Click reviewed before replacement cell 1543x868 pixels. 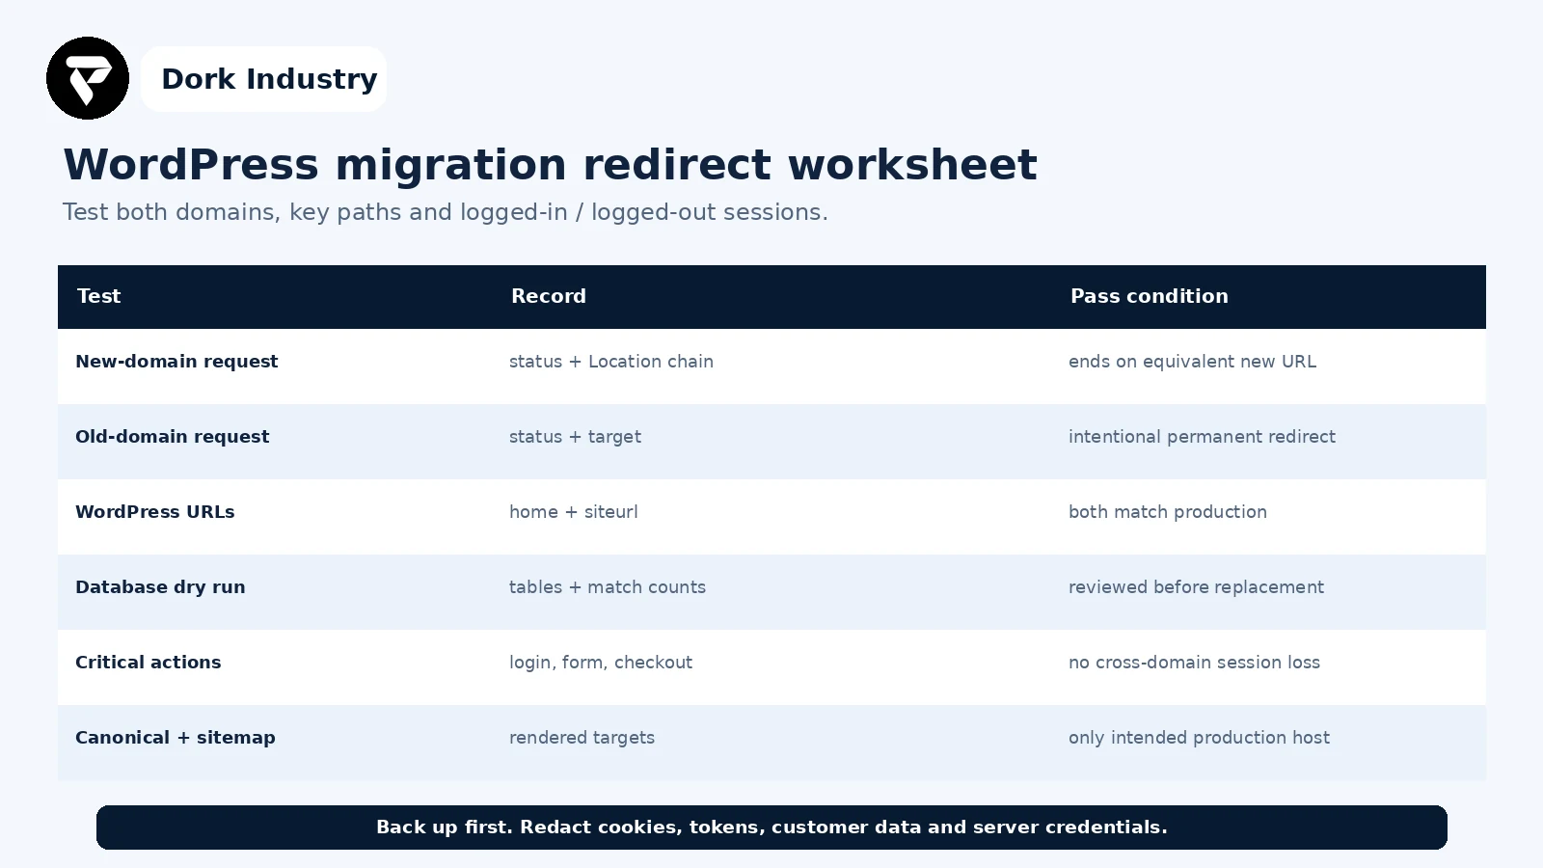click(1196, 587)
